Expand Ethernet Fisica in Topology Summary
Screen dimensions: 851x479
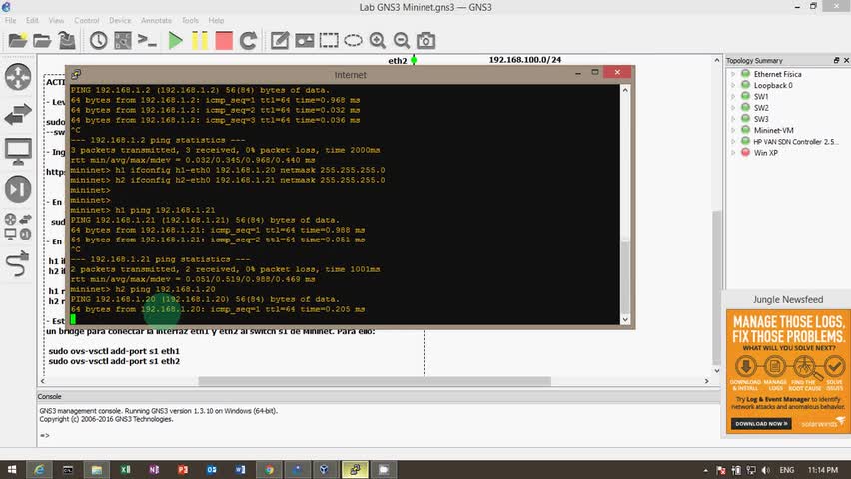pyautogui.click(x=733, y=74)
